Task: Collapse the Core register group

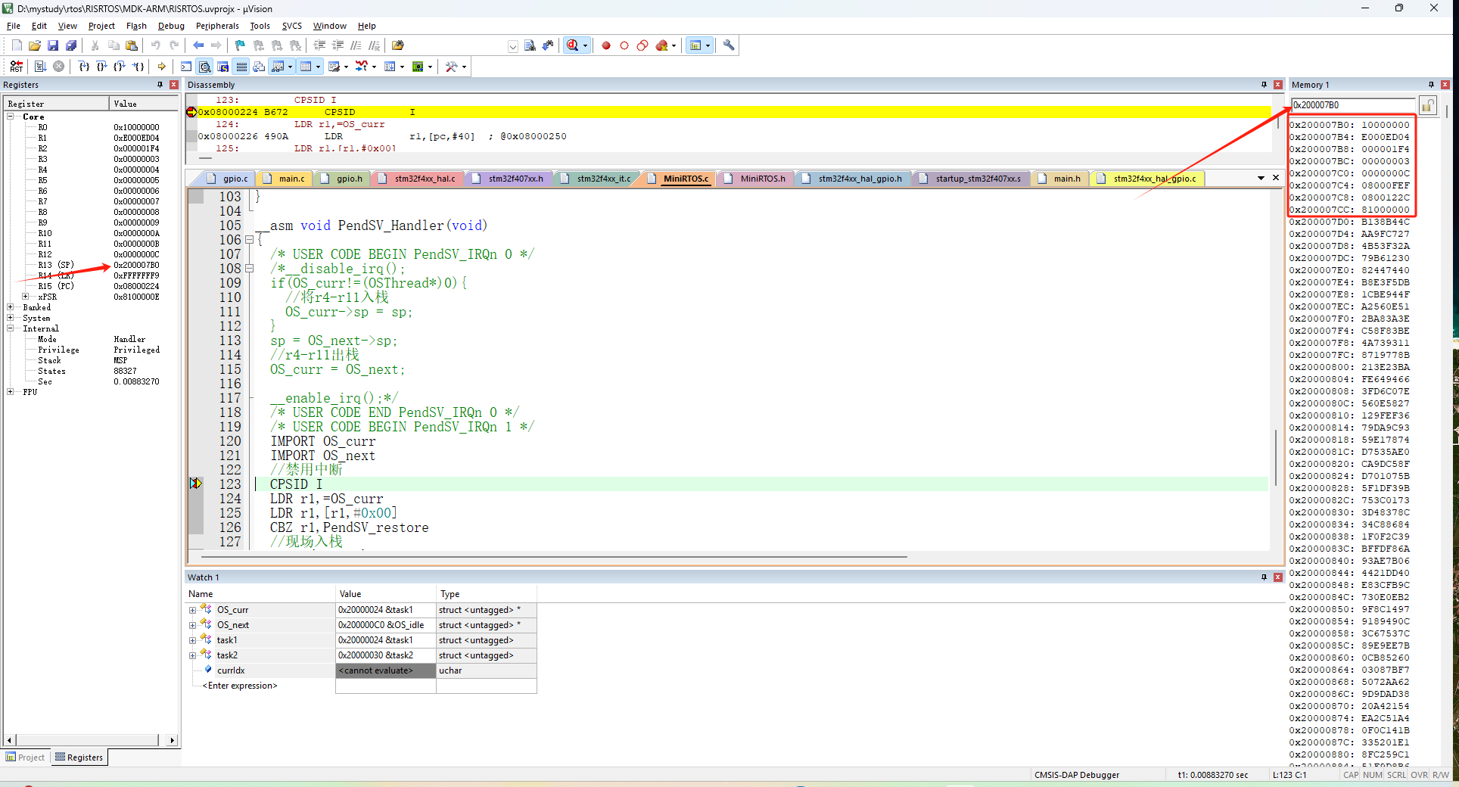Action: tap(11, 117)
